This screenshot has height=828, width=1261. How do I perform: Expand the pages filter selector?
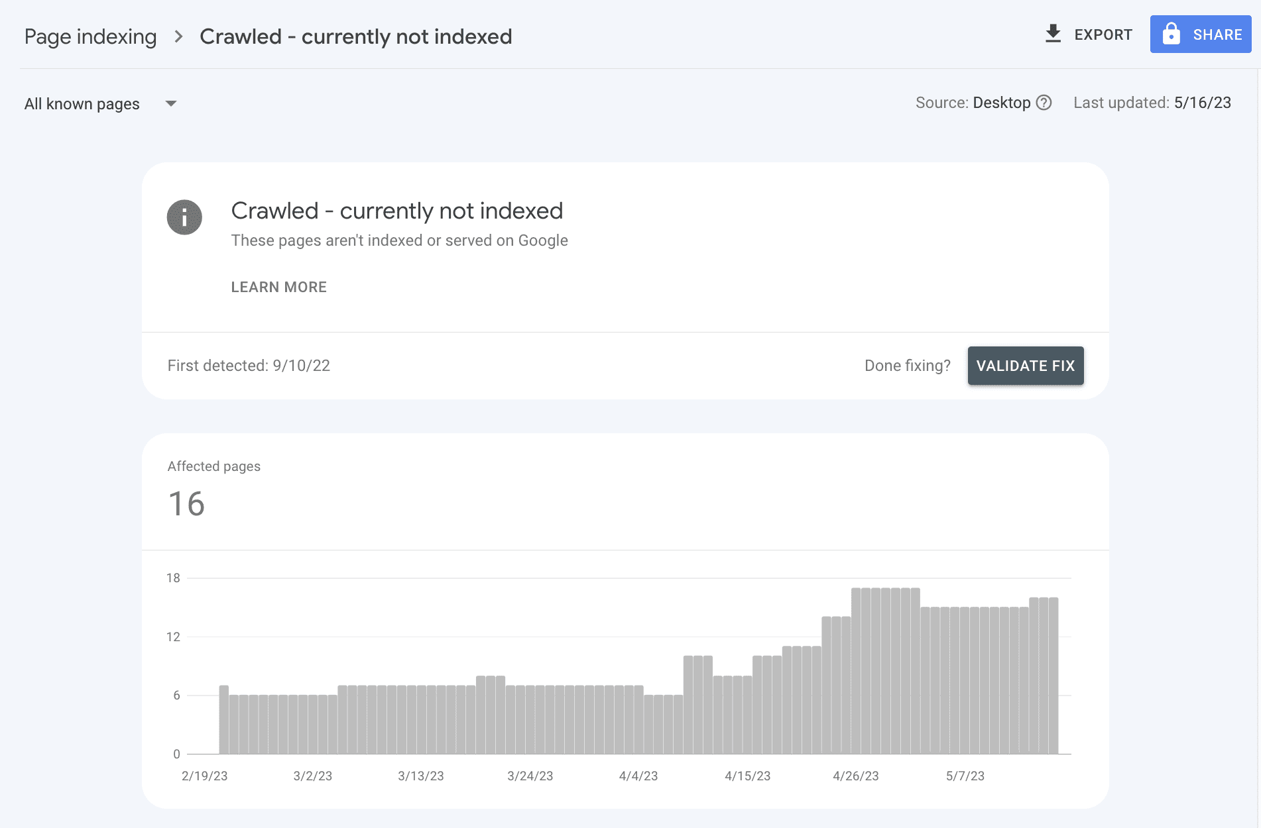99,103
